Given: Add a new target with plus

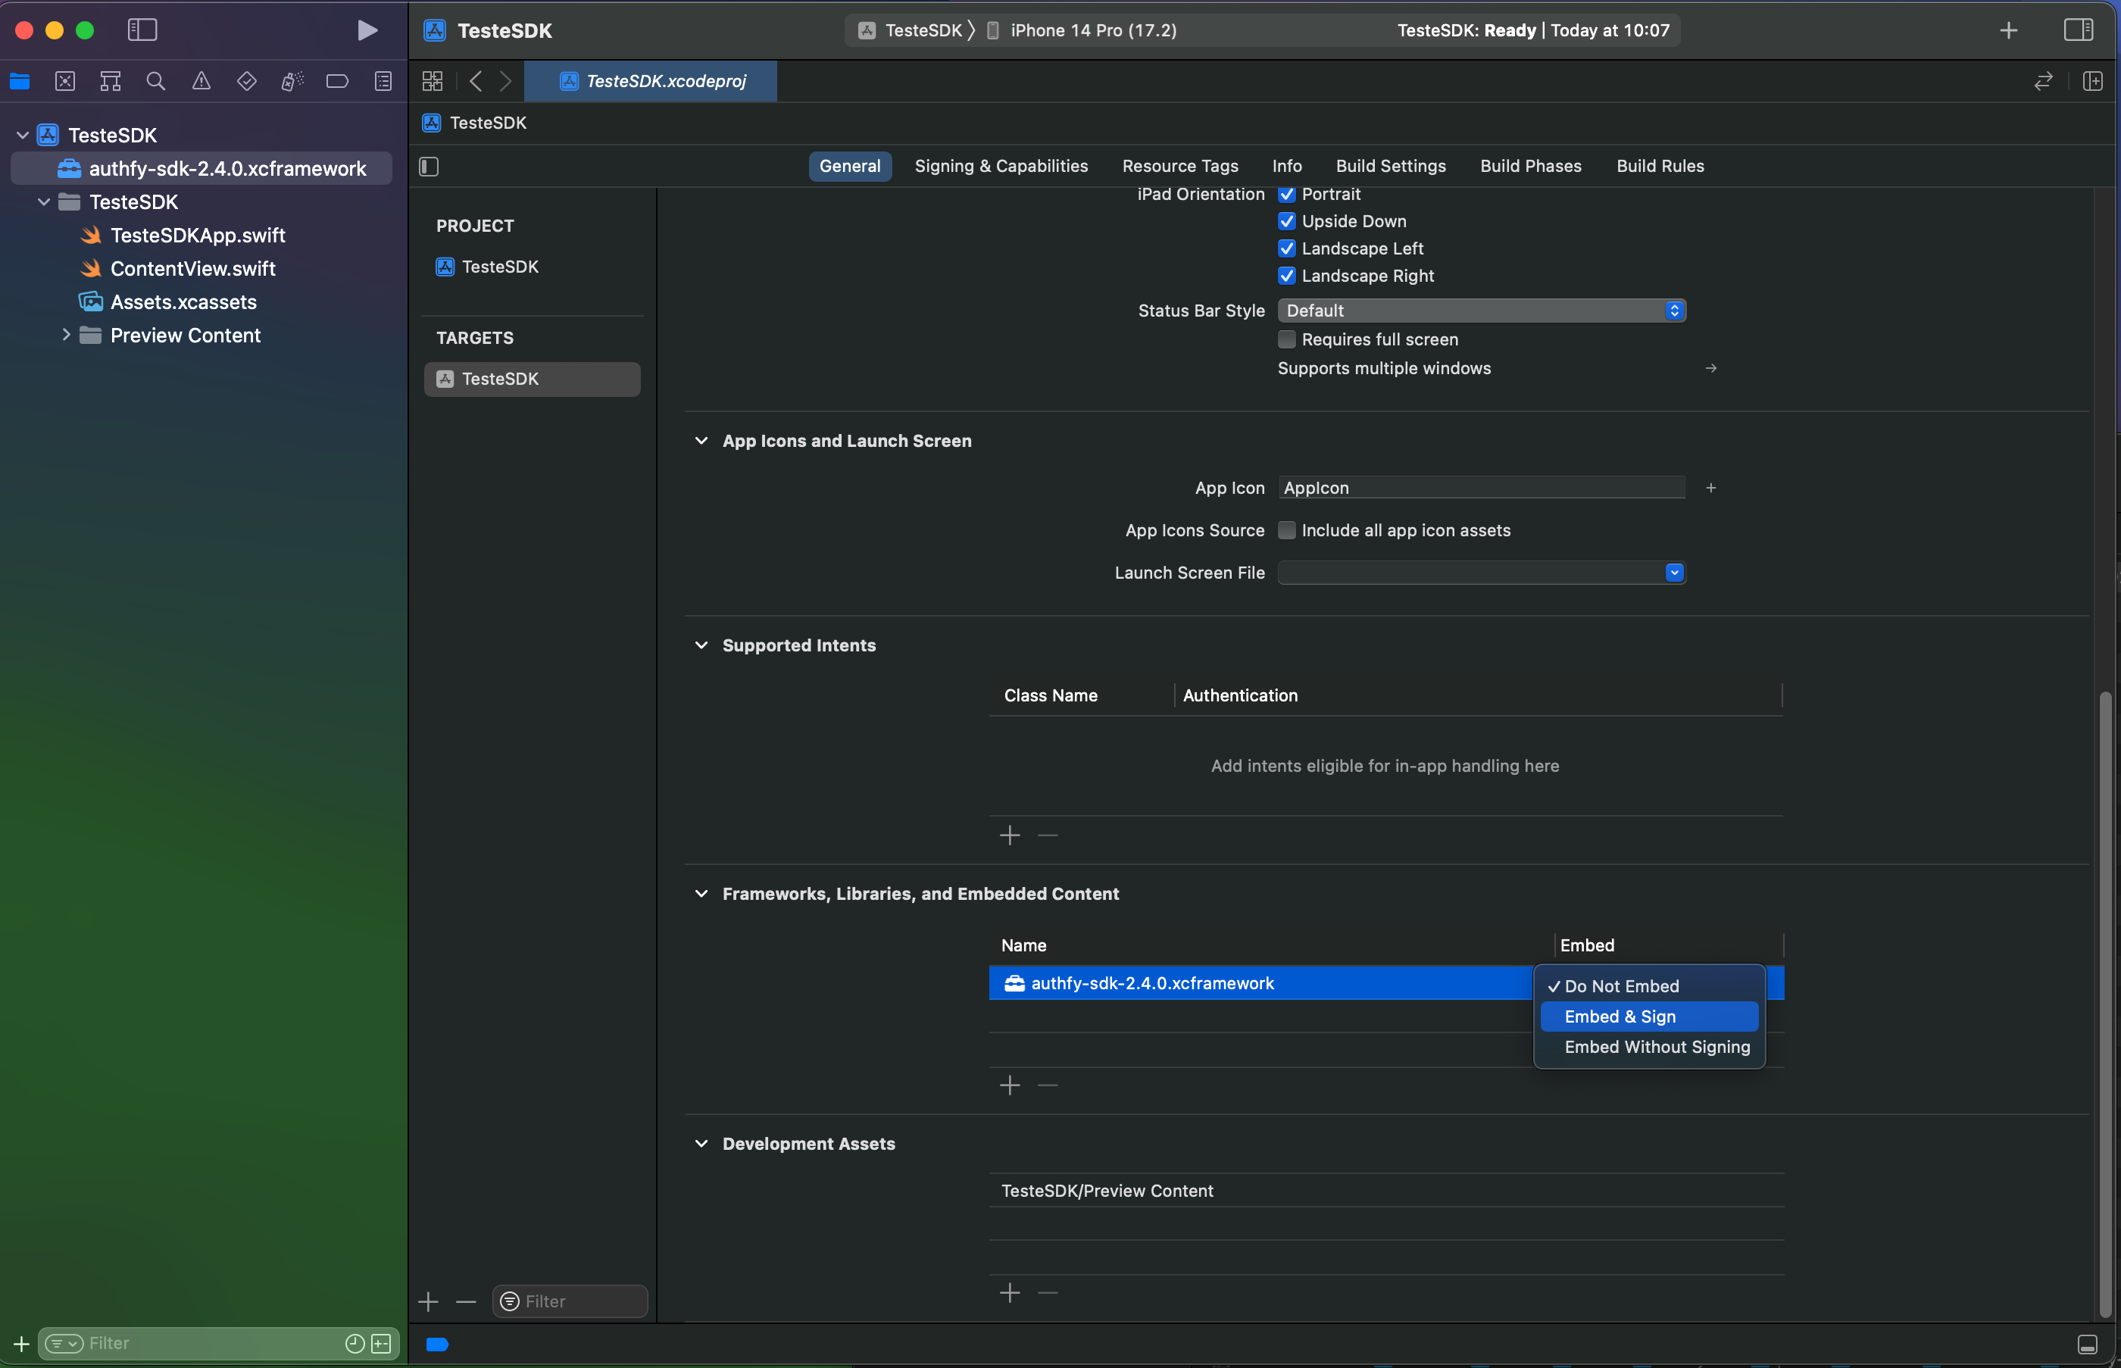Looking at the screenshot, I should 428,1301.
